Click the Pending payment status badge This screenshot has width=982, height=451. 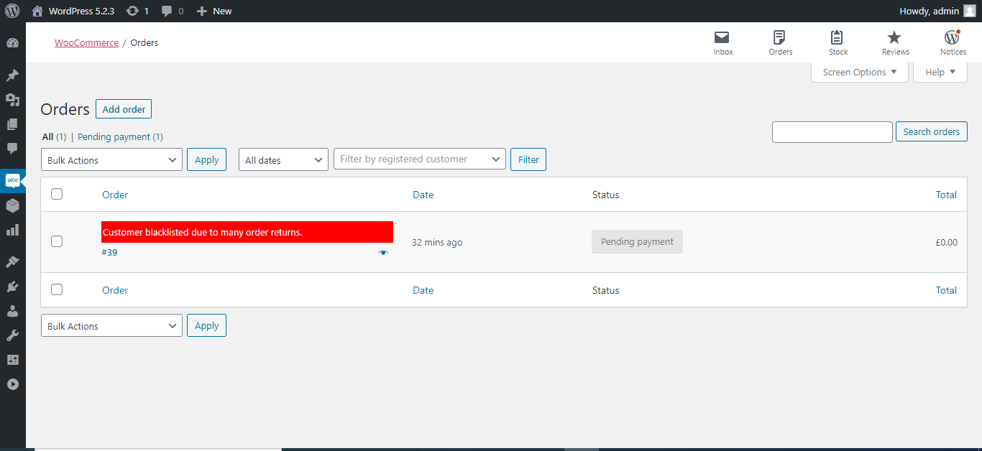(637, 242)
